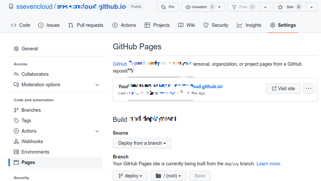
Task: Star this repository
Action: tap(290, 7)
